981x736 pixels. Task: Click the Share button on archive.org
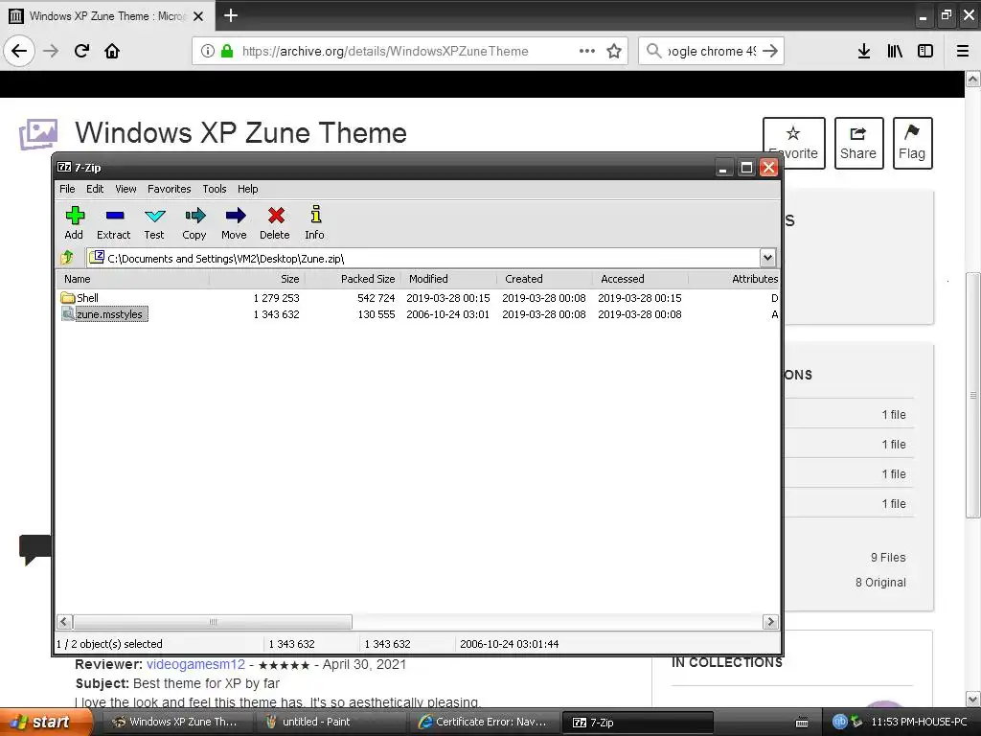click(x=858, y=143)
